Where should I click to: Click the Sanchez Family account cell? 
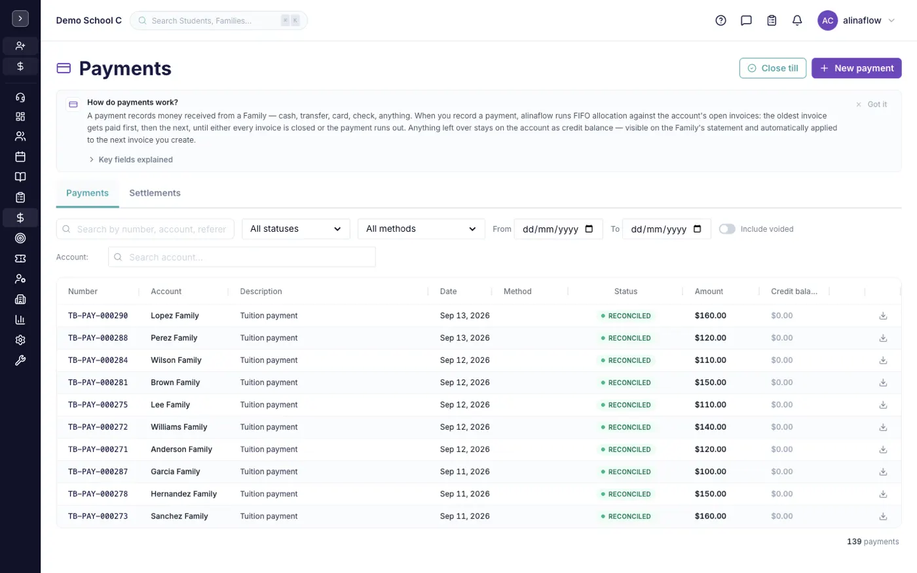pos(179,516)
